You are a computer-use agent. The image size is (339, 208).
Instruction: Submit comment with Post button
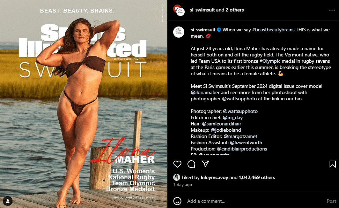pos(331,201)
